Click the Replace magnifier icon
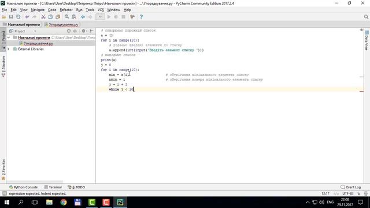The image size is (370, 208). click(x=74, y=17)
